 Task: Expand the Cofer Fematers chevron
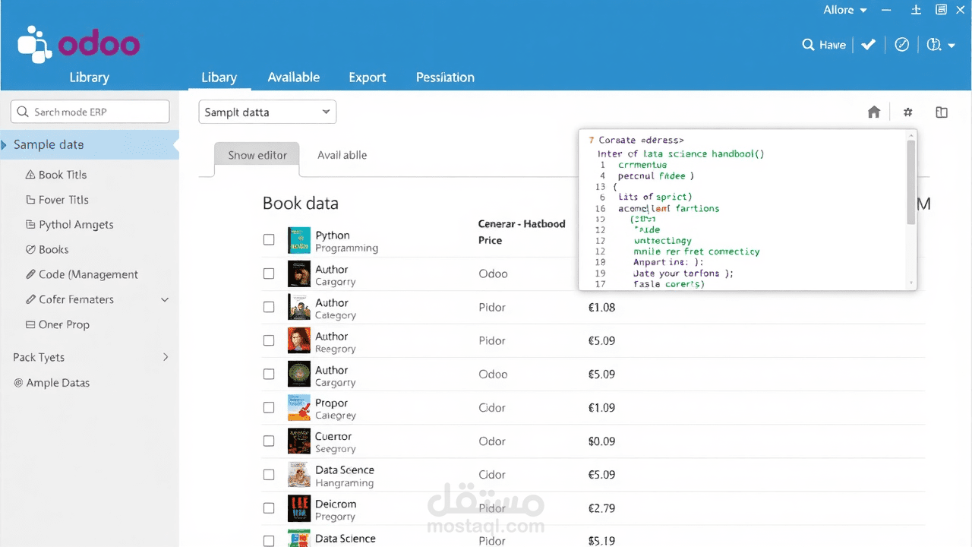165,299
